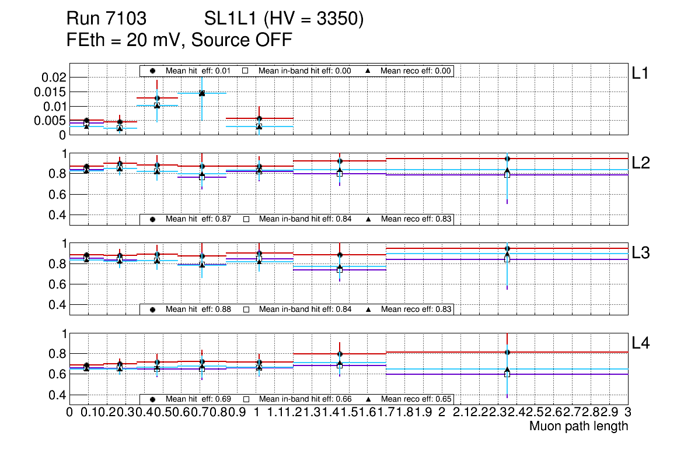Click the L4 panel label
Image resolution: width=698 pixels, height=450 pixels.
coord(641,344)
